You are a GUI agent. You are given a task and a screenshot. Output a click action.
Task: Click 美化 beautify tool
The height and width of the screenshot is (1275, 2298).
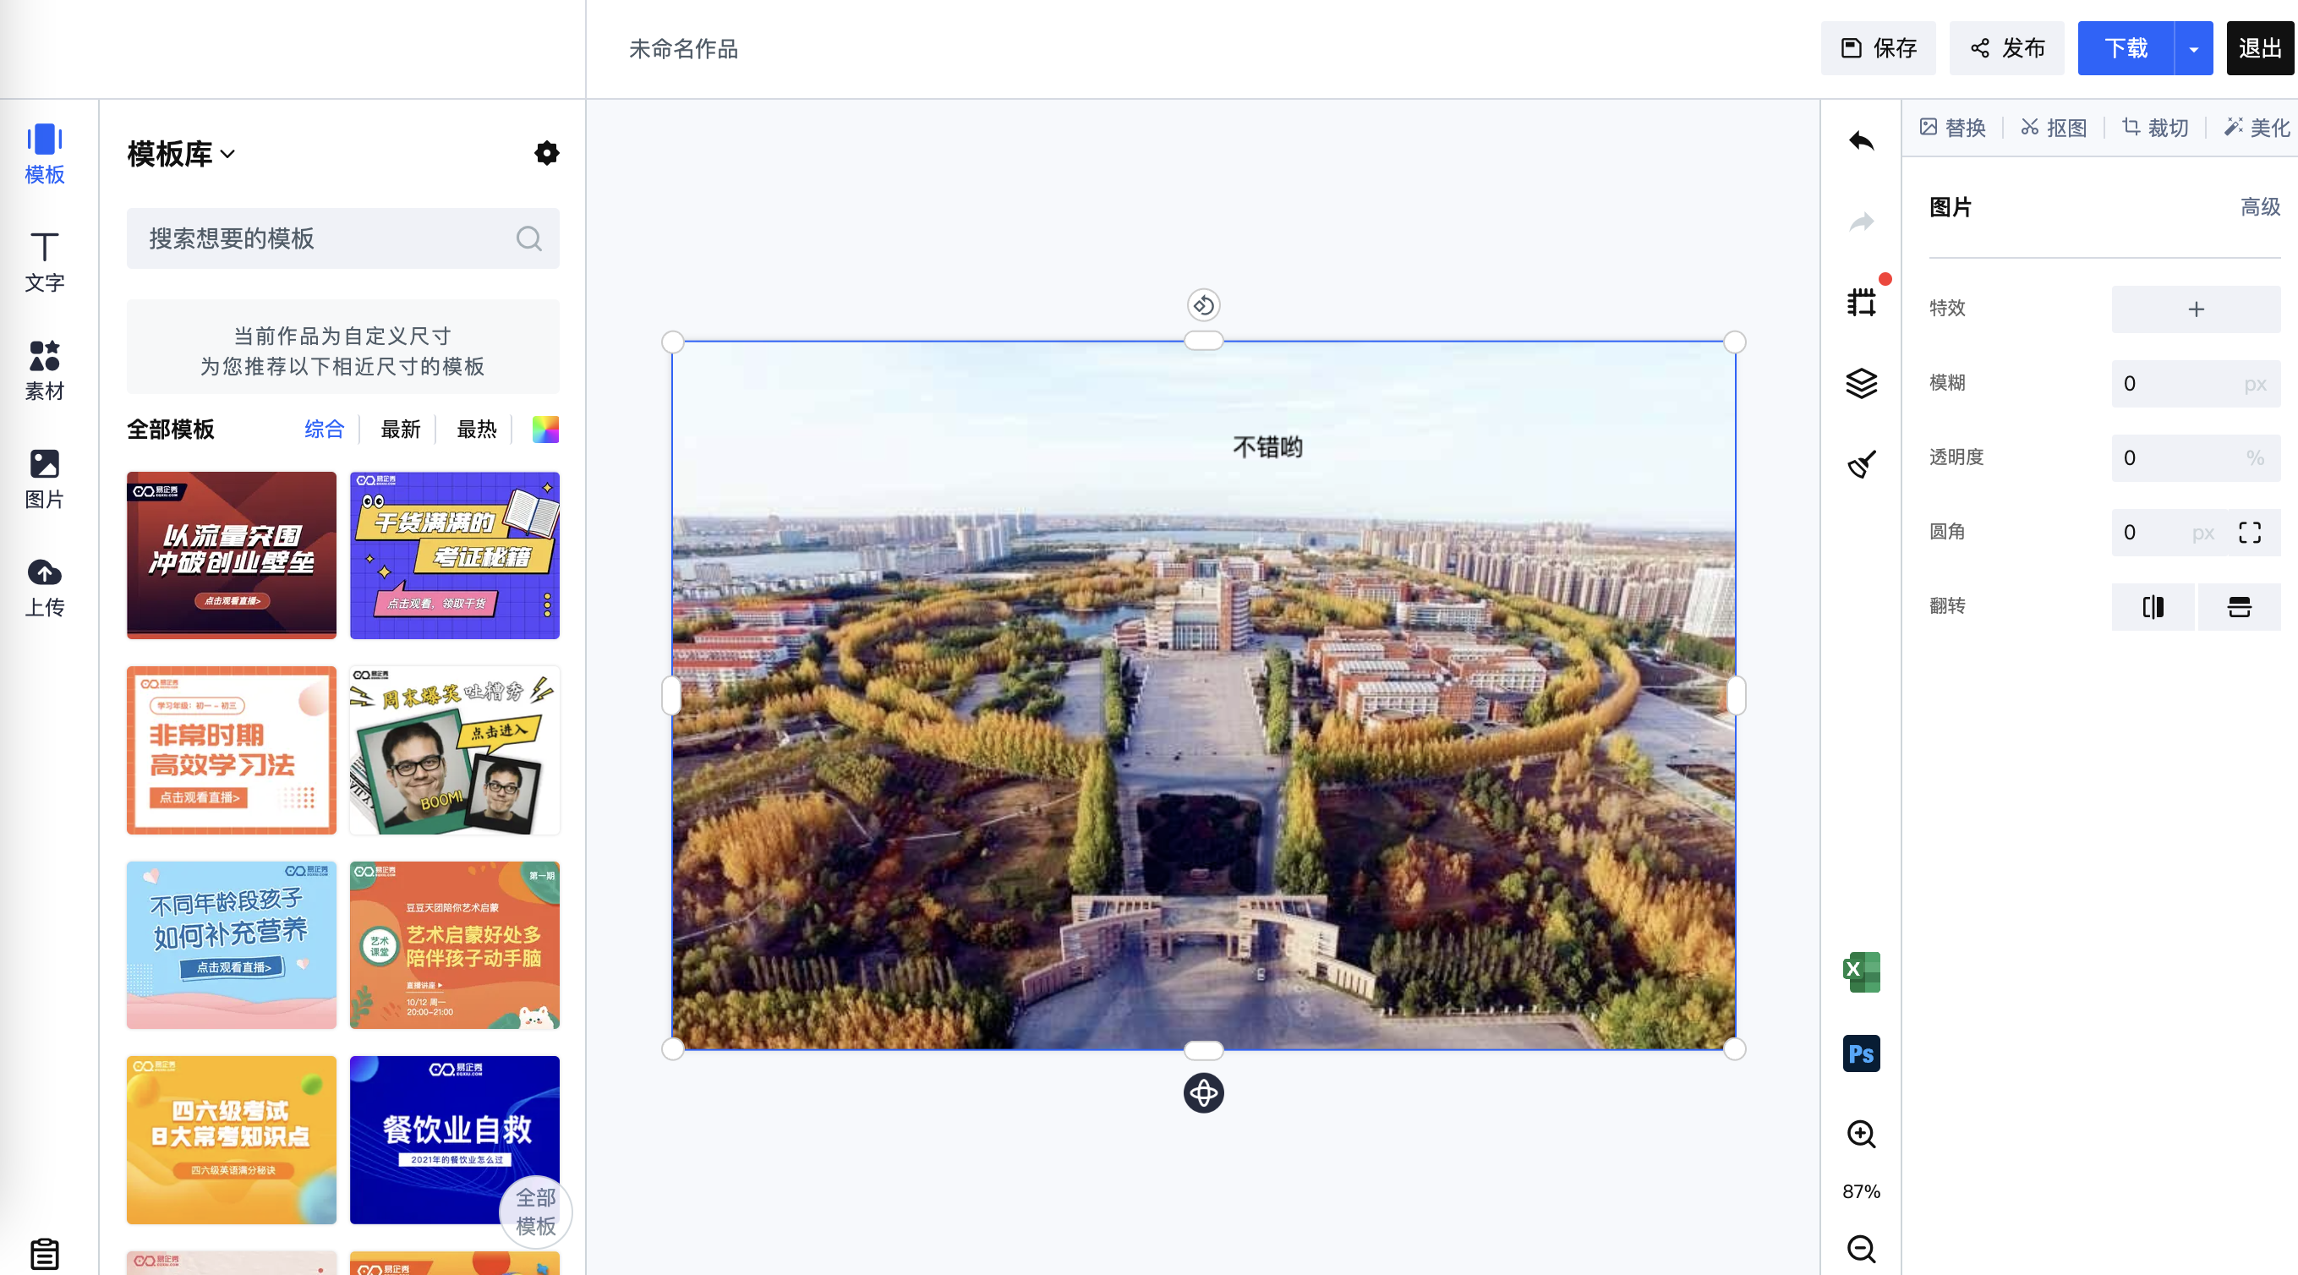pos(2257,128)
